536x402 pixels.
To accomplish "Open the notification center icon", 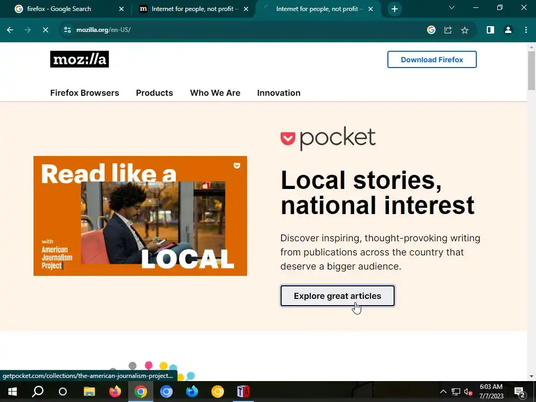I will (519, 392).
